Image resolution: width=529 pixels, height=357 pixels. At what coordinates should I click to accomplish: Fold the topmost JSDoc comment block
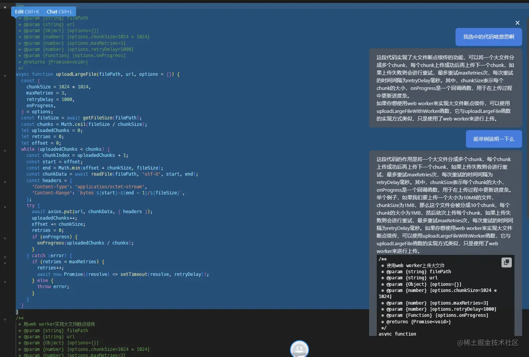[5, 7]
